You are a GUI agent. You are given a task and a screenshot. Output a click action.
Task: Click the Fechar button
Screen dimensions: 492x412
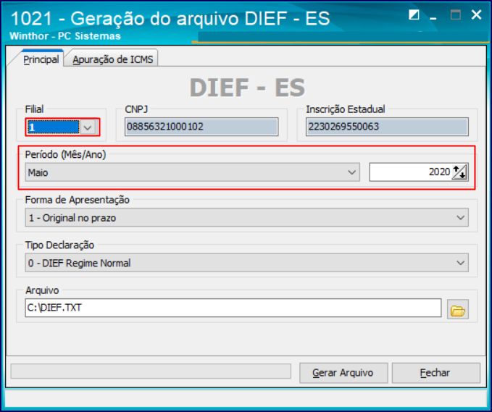tap(435, 373)
